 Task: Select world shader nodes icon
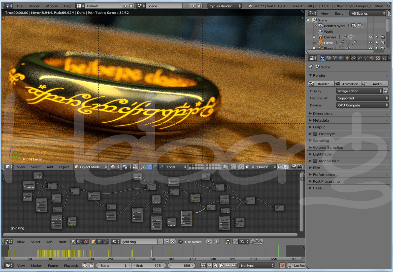(100, 242)
